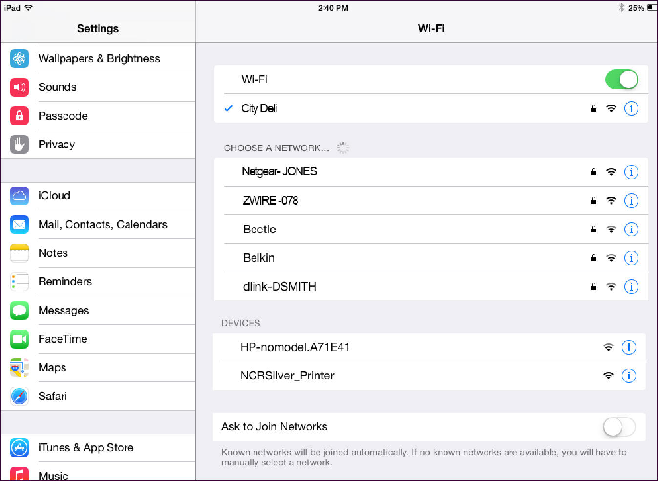Open Passcode settings
The height and width of the screenshot is (481, 658).
coord(98,116)
